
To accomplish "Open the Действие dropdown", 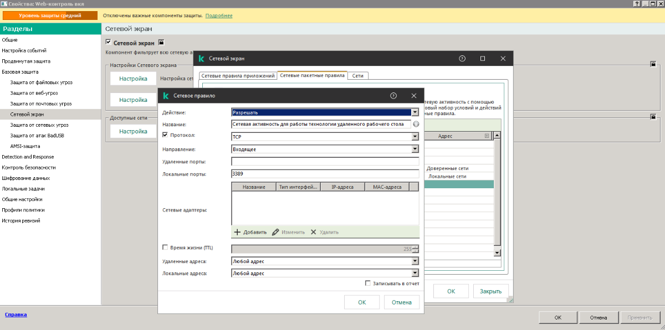I will coord(415,112).
